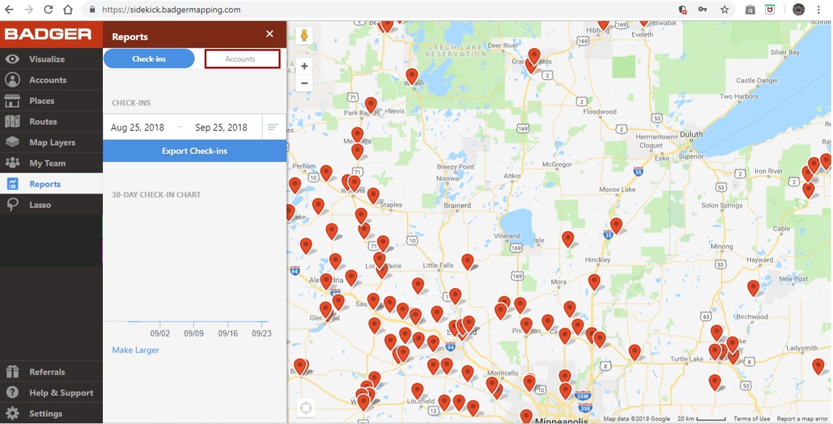This screenshot has width=833, height=424.
Task: Open the check-in filter options icon
Action: (x=273, y=127)
